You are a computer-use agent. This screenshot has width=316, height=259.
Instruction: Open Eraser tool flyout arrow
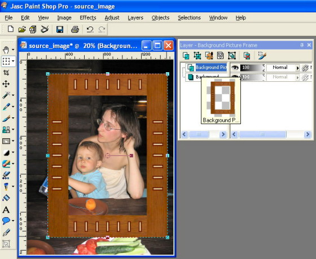13,164
